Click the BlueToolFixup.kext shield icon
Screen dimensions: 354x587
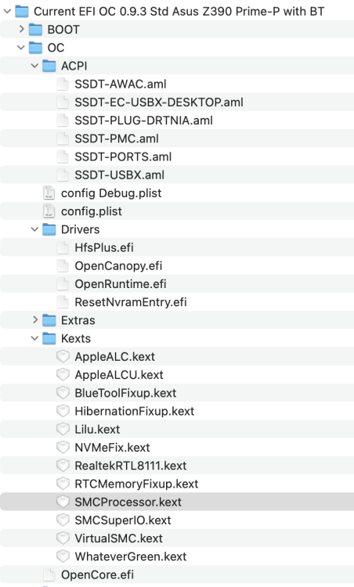click(x=63, y=393)
